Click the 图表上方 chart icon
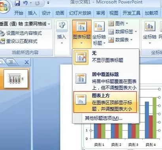This screenshot has height=150, width=162. coord(81,100)
